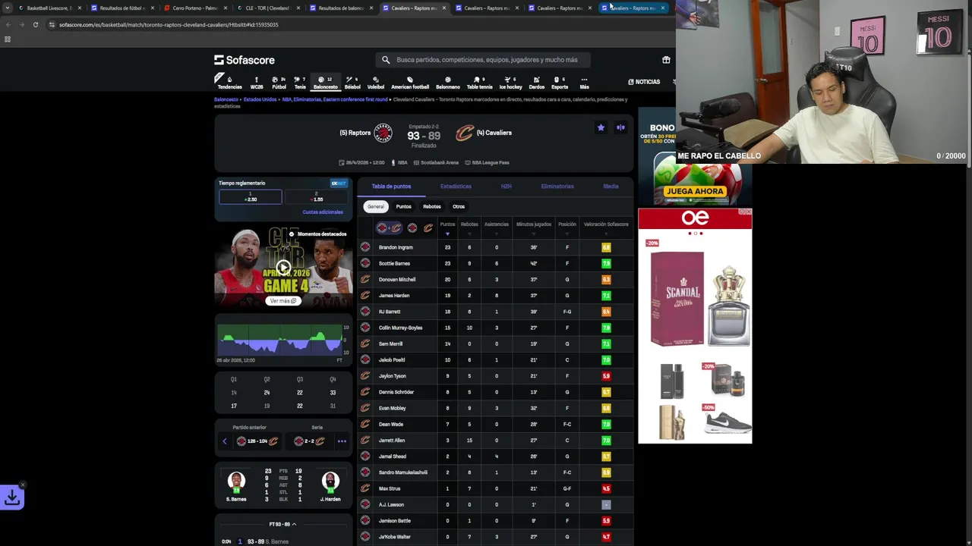Switch to the Media tab
The image size is (972, 546).
tap(611, 187)
